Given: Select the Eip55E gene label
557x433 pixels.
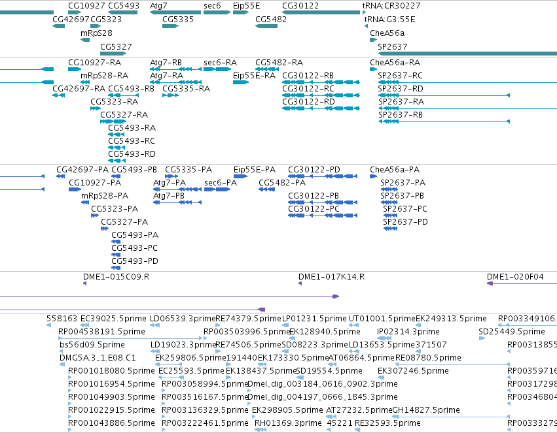Looking at the screenshot, I should click(247, 6).
